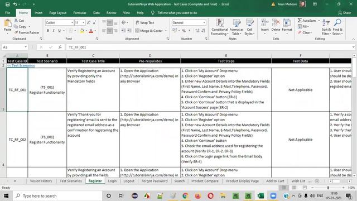Open Find & Select menu
The height and width of the screenshot is (201, 357).
tap(337, 27)
